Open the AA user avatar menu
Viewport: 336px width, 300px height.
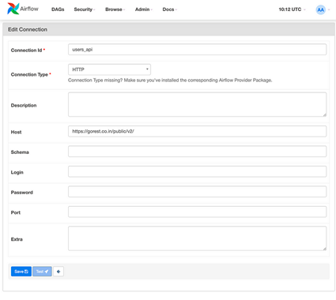click(320, 9)
